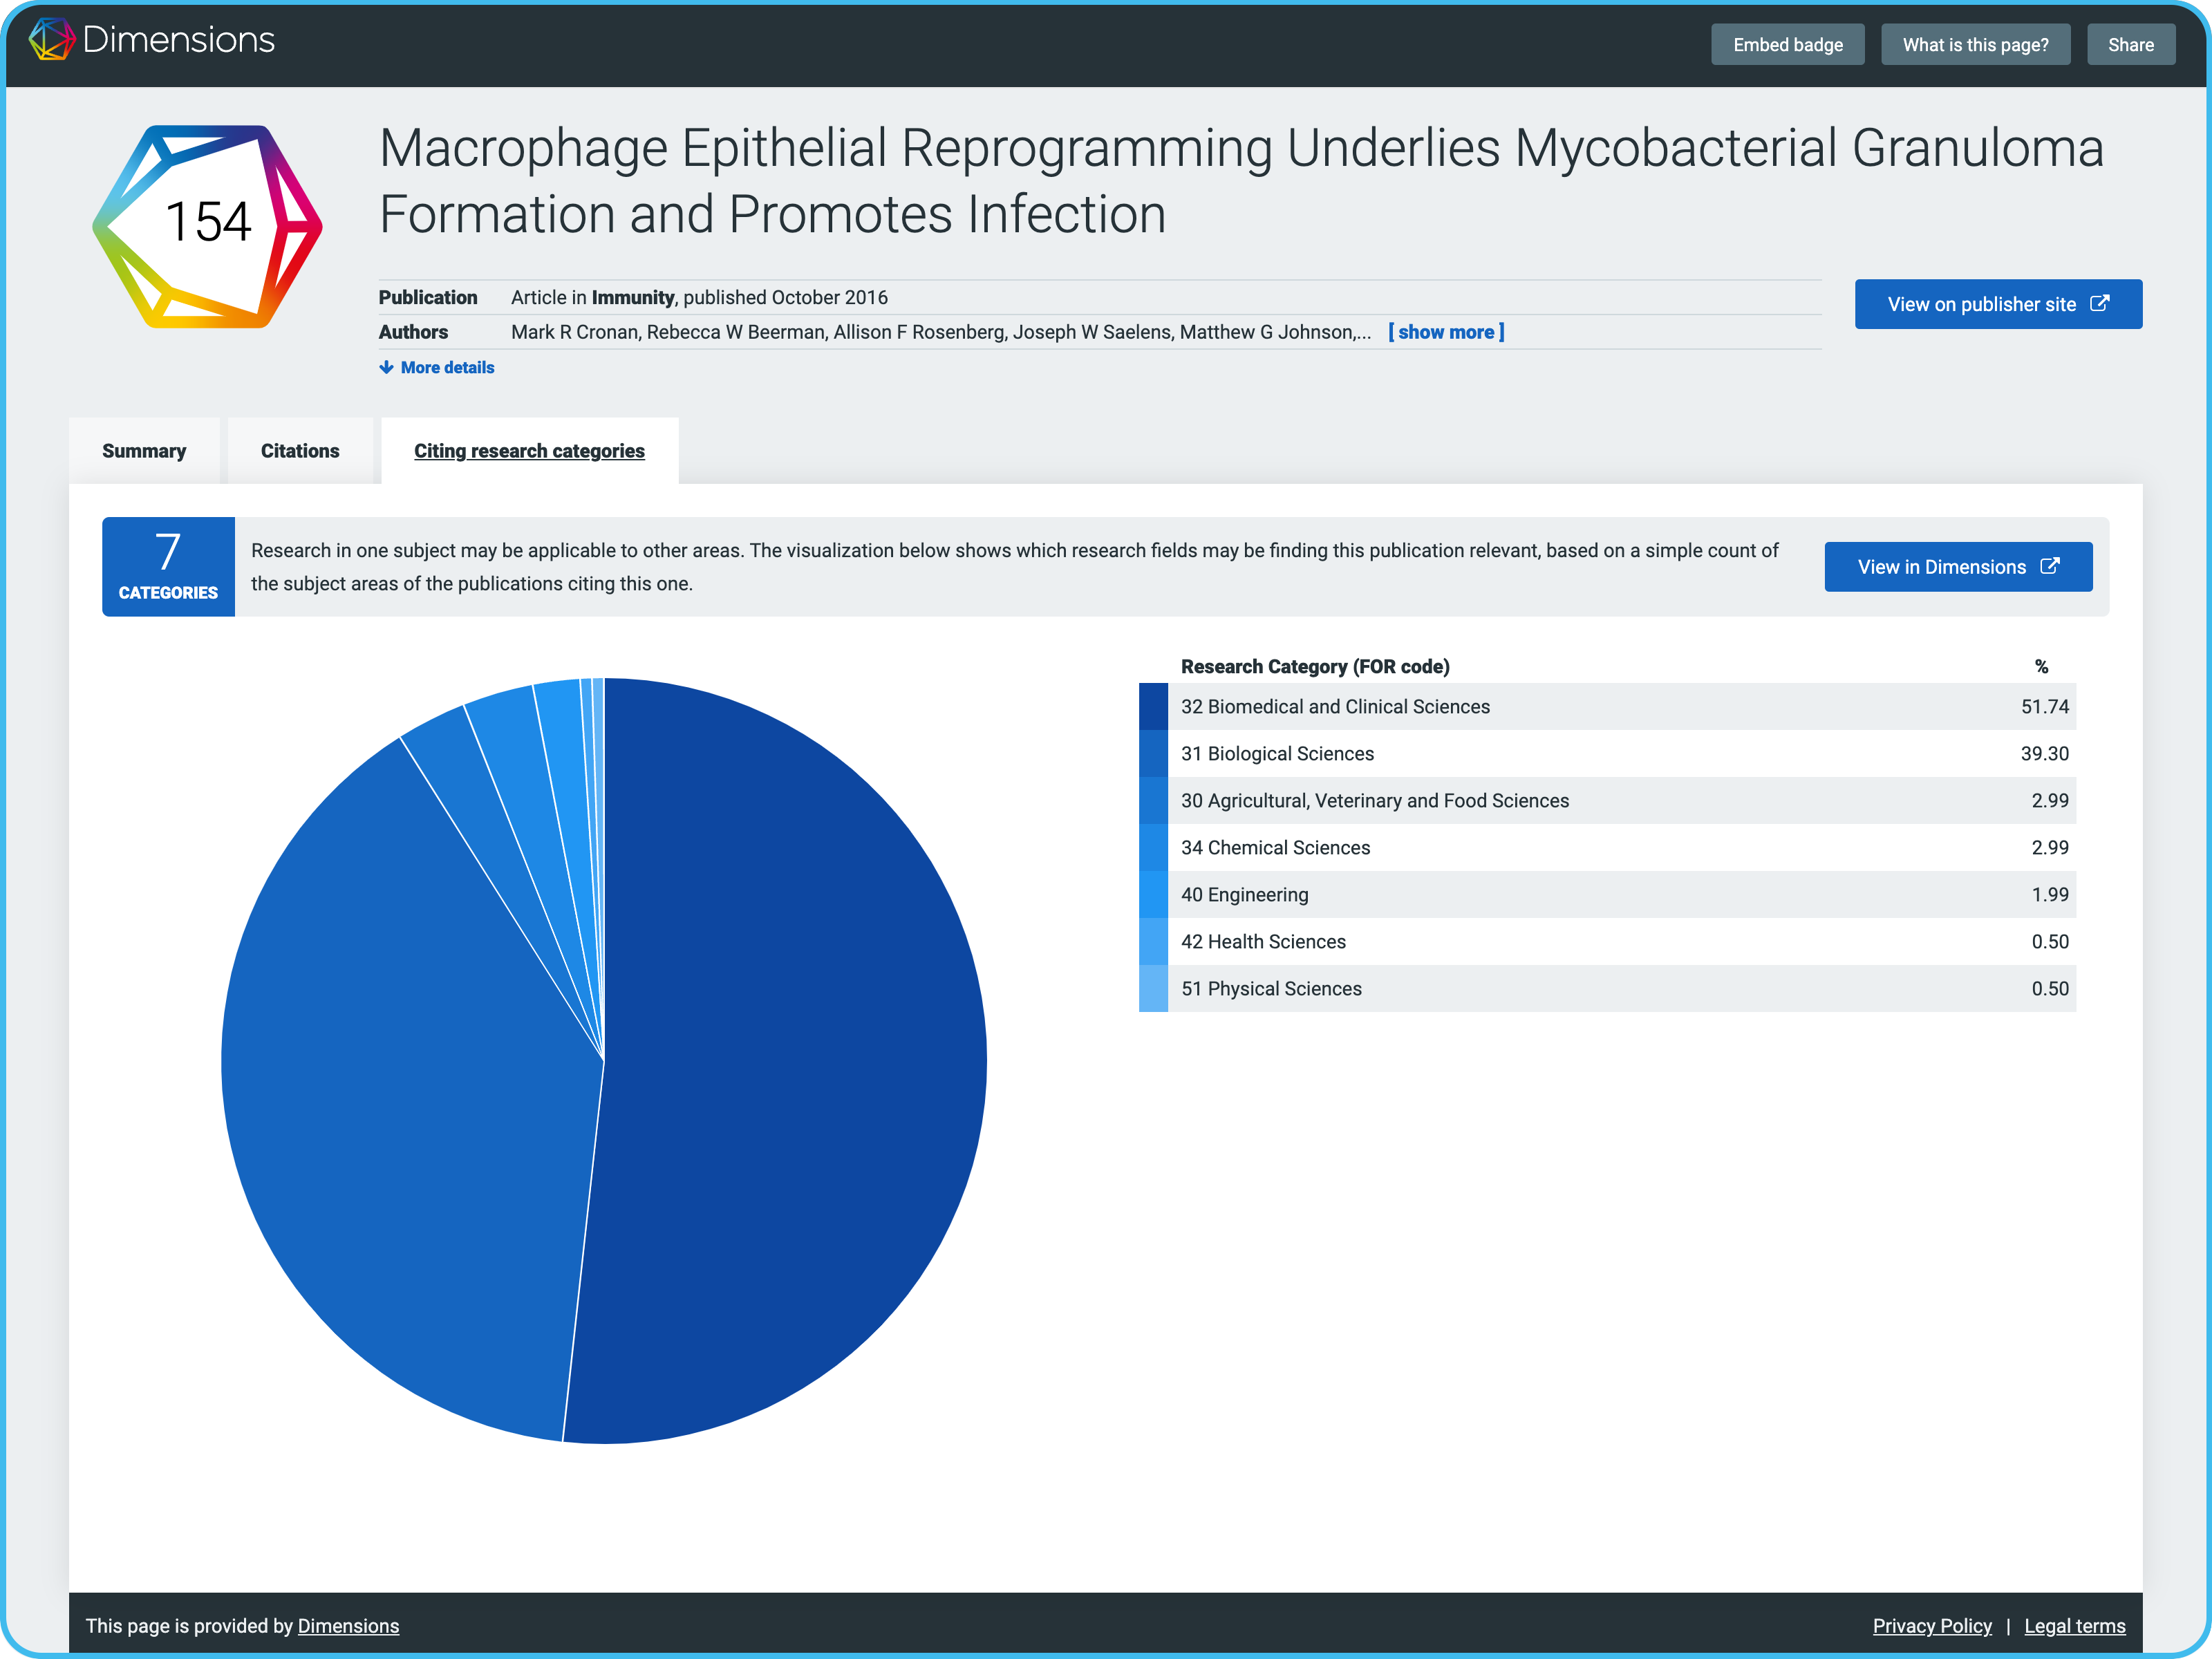
Task: Select Citing research categories tab
Action: [x=529, y=451]
